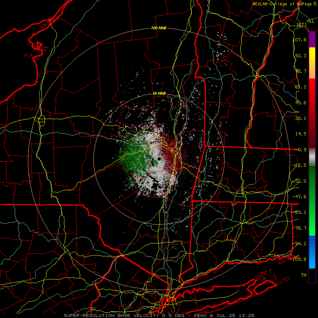318x318 pixels.
Task: Click the dark red outbound velocity area
Action: (170, 154)
